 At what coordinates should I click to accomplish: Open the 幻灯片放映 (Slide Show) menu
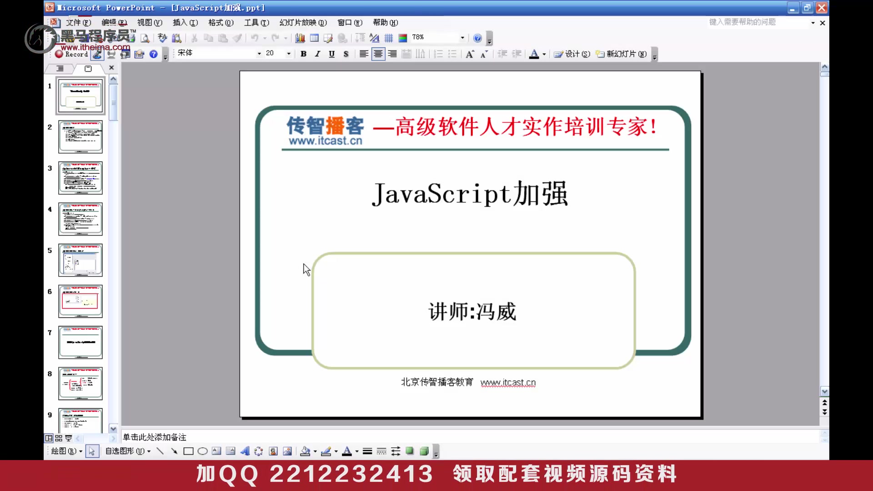click(x=303, y=23)
